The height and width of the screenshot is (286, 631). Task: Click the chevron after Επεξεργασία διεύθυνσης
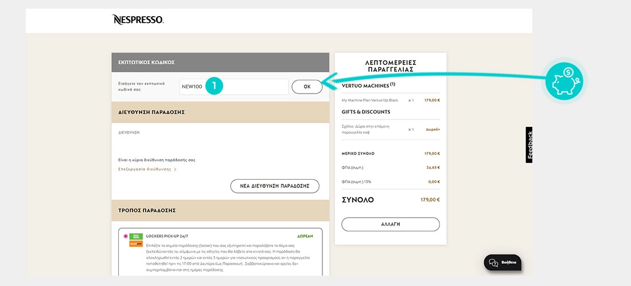click(x=175, y=169)
